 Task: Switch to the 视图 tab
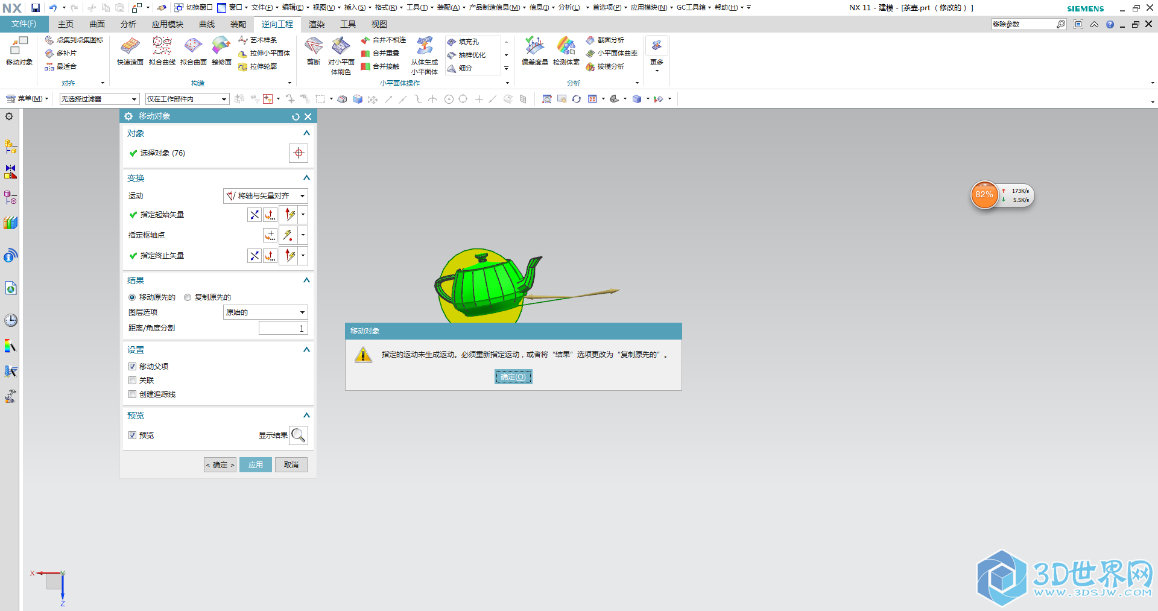pos(379,24)
